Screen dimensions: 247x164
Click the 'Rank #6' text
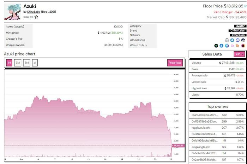(x=28, y=17)
